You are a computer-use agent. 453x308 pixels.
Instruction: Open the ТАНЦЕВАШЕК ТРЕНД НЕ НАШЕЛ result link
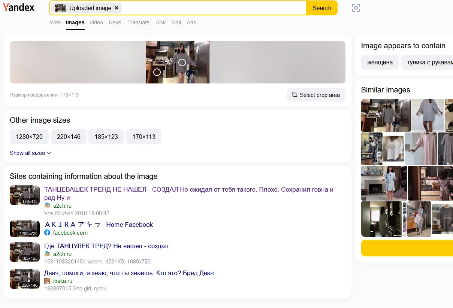click(189, 193)
